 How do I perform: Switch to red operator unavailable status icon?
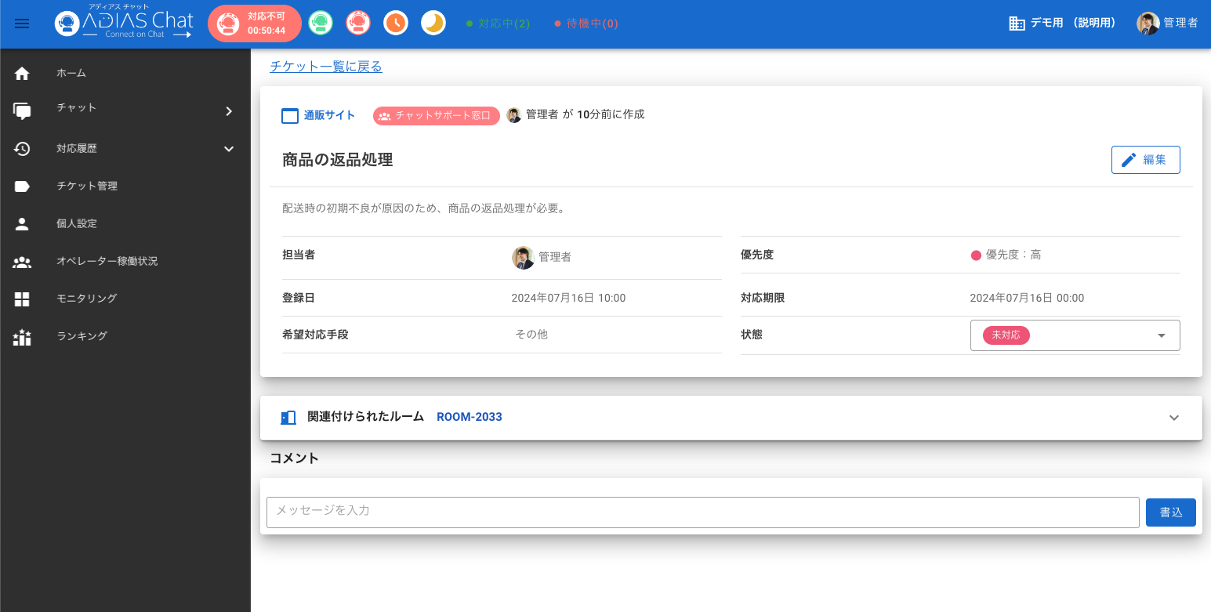[358, 24]
